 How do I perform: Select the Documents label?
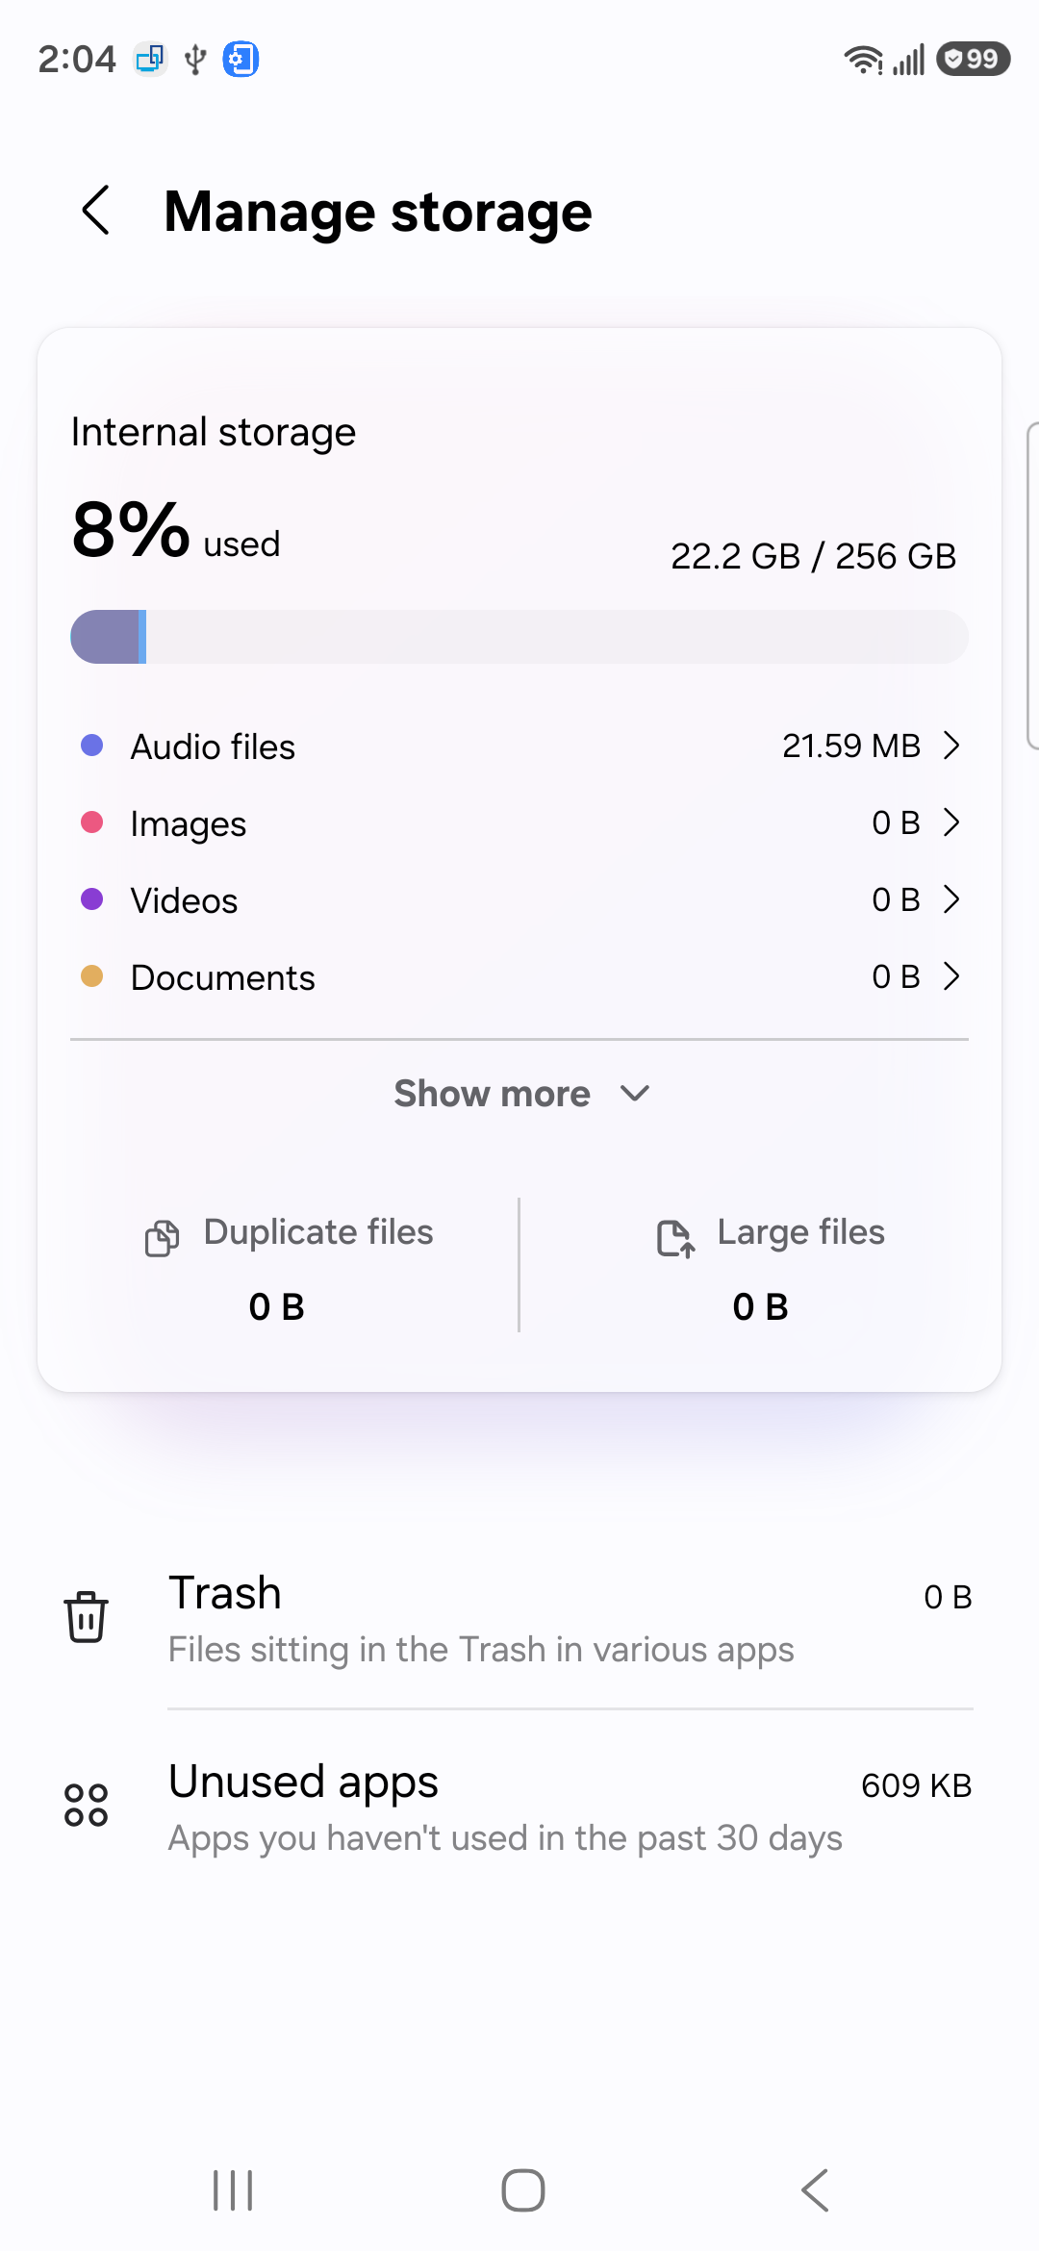(223, 977)
